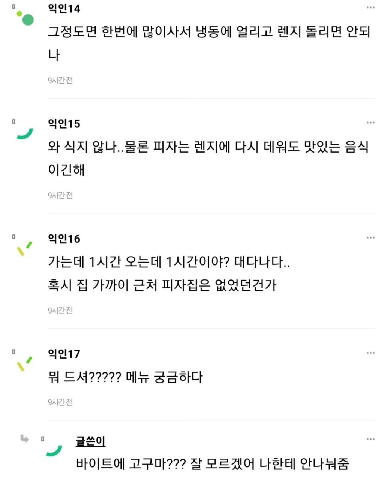
Task: Click the 익인17 username
Action: (64, 354)
